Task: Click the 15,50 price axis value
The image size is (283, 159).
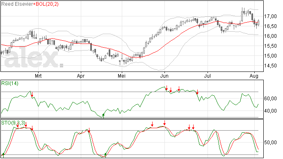Action: 270,46
